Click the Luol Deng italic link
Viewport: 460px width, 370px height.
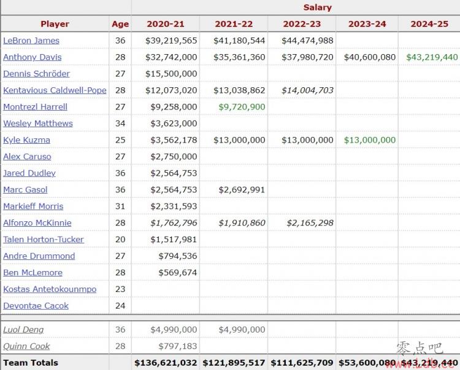[x=23, y=329]
